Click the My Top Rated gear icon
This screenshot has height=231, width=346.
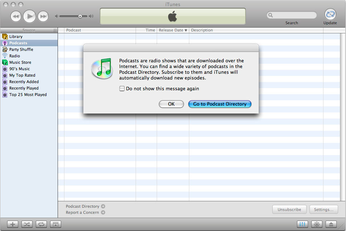tap(5, 75)
